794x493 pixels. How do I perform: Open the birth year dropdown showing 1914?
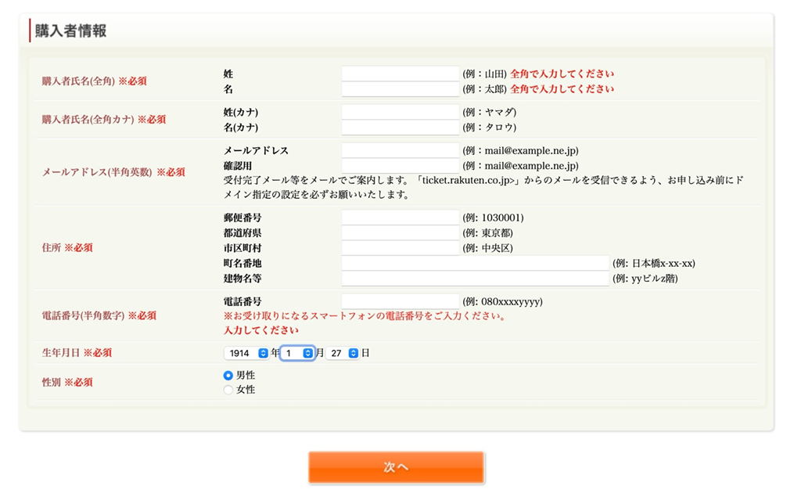coord(246,354)
